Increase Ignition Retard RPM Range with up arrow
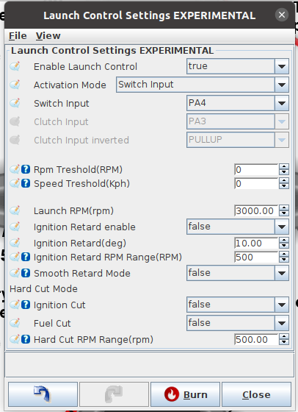 tap(284, 254)
